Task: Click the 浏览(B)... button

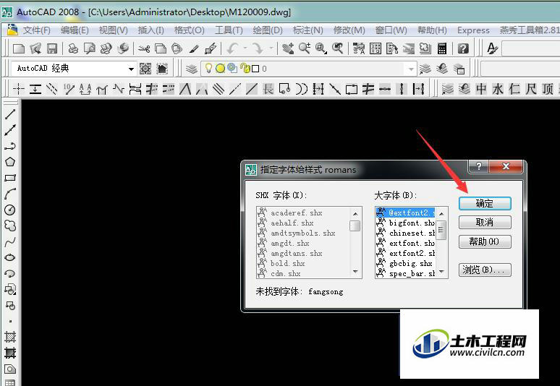Action: (x=485, y=270)
